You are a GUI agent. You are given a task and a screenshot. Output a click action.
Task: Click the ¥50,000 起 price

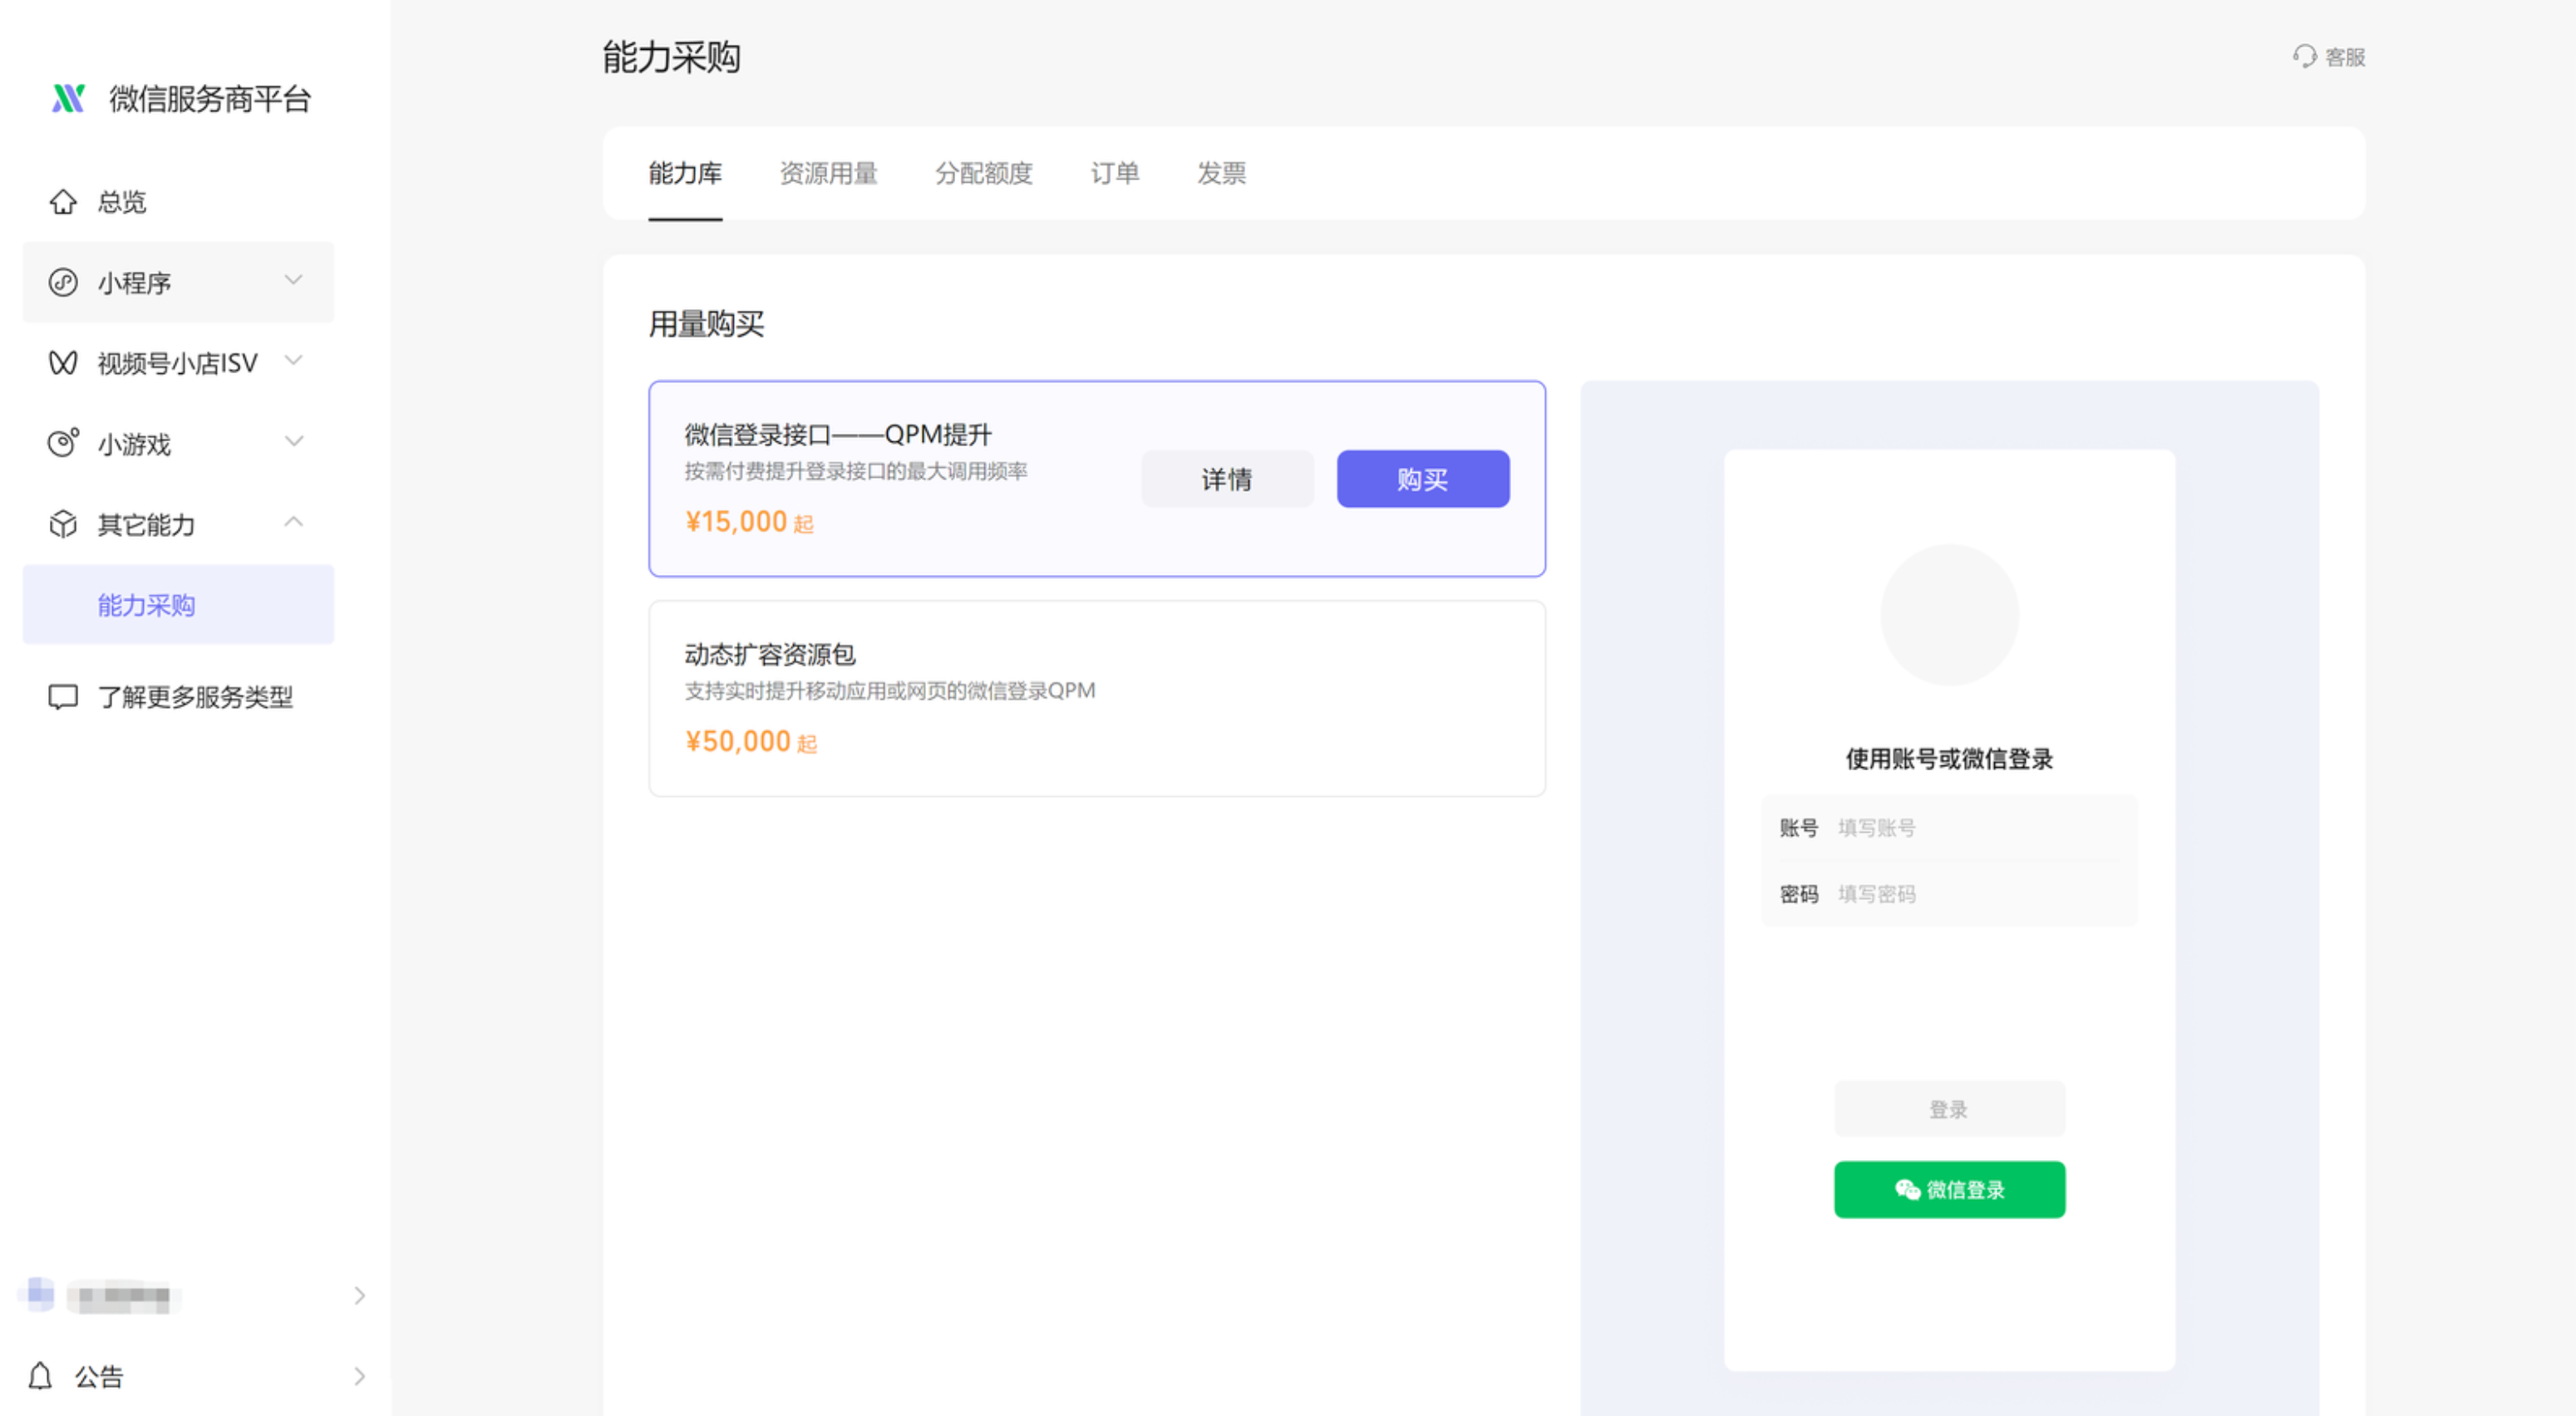[x=751, y=741]
